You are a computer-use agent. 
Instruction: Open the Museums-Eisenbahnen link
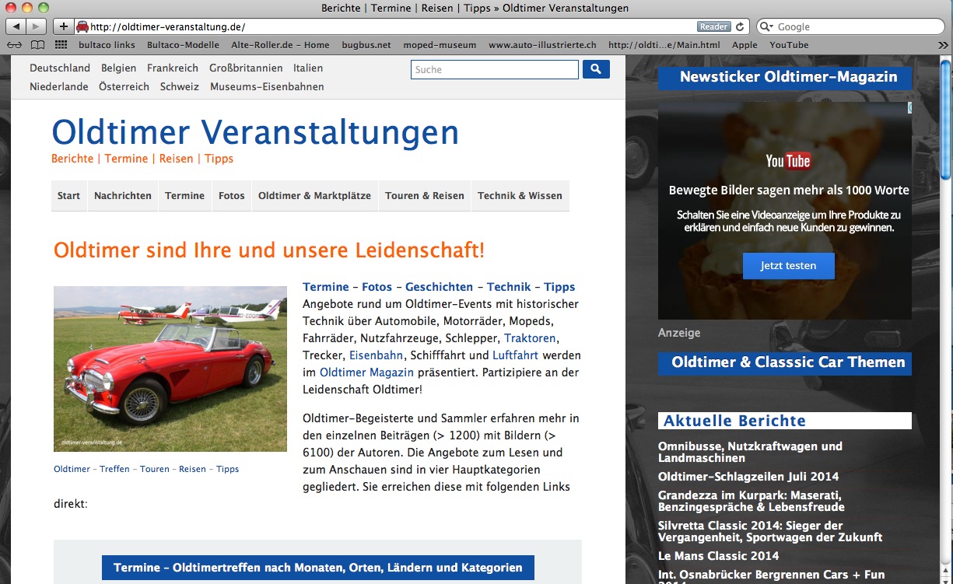coord(267,87)
